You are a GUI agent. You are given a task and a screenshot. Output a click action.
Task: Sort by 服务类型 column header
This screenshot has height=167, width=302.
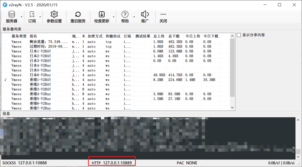pos(19,36)
